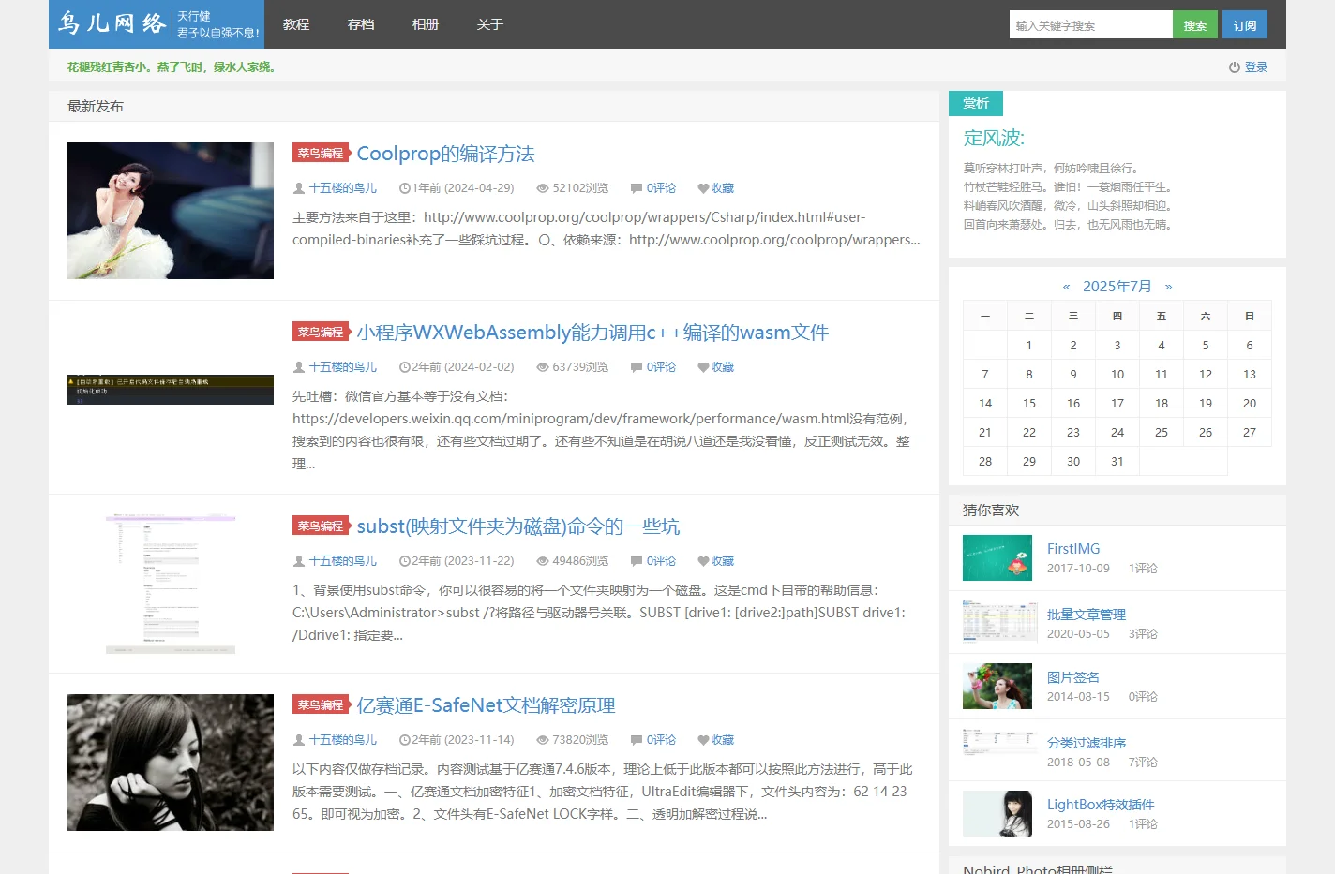Click the heart 收藏 icon for the 小程序WXWebAssembly post
Viewport: 1335px width, 874px height.
click(703, 367)
